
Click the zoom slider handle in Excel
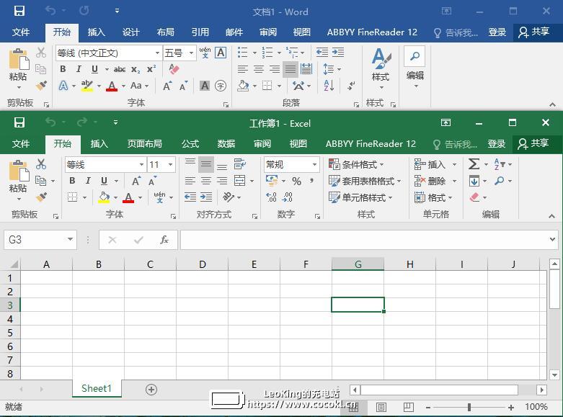pos(469,407)
